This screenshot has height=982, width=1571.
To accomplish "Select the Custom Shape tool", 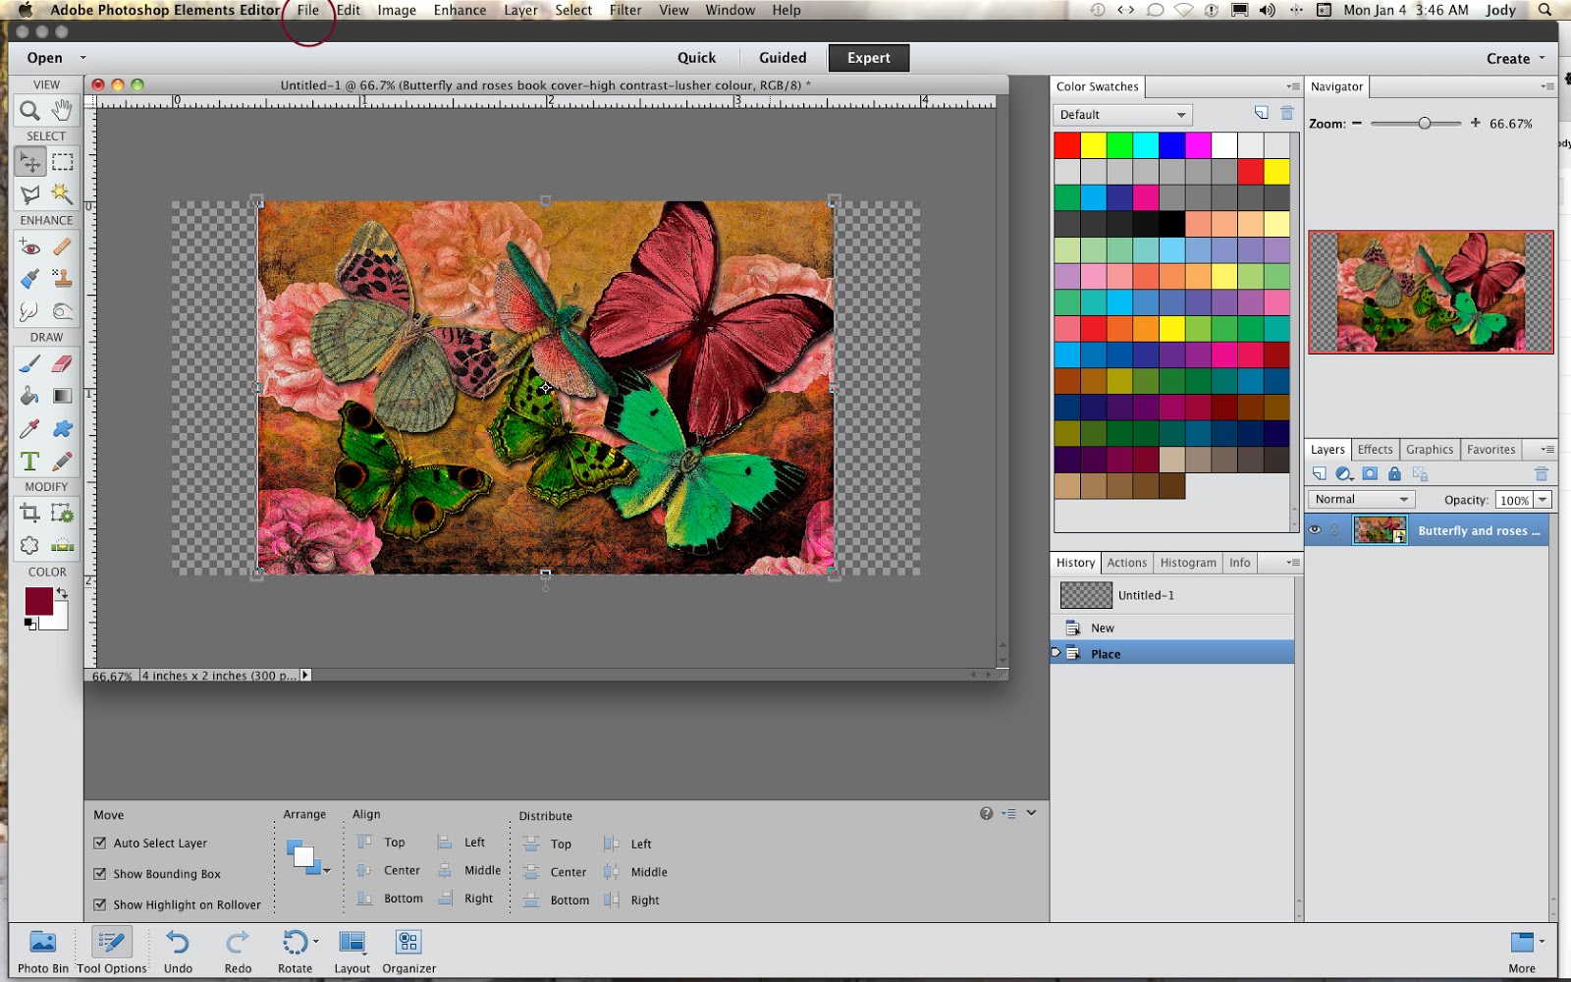I will click(x=62, y=428).
